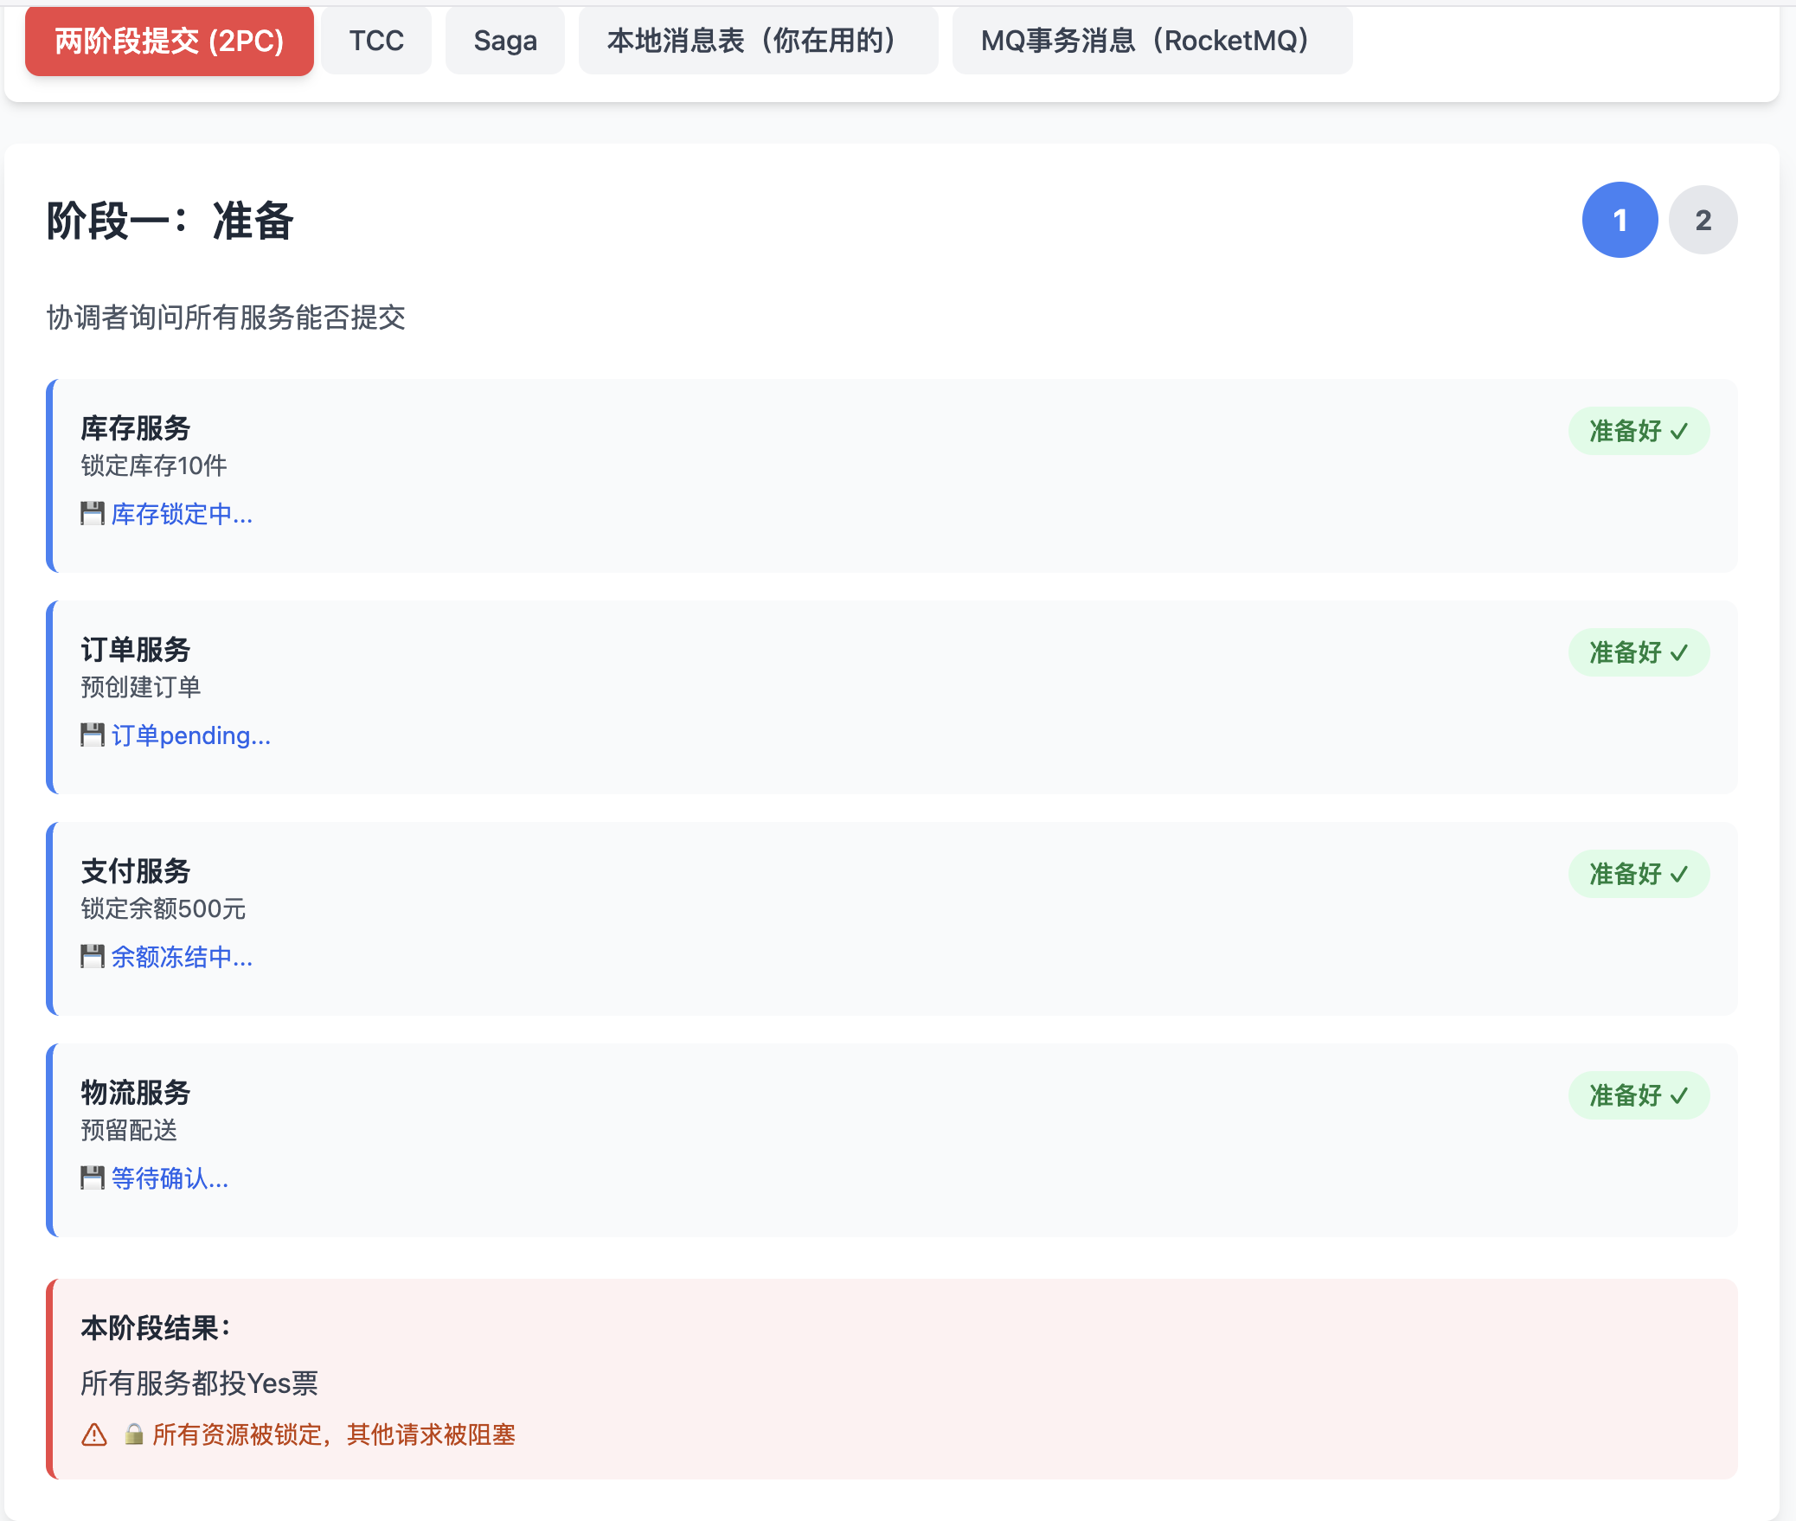The height and width of the screenshot is (1521, 1796).
Task: Click floppy disk icon beside 订单pending
Action: [x=92, y=735]
